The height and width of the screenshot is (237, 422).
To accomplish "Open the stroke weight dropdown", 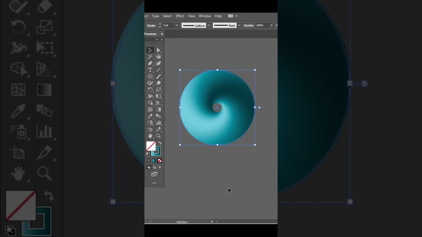I will tap(177, 25).
